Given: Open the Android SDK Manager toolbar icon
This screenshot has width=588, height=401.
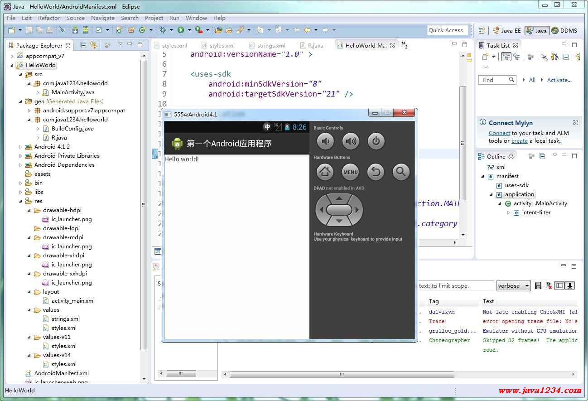Looking at the screenshot, I should (x=75, y=30).
